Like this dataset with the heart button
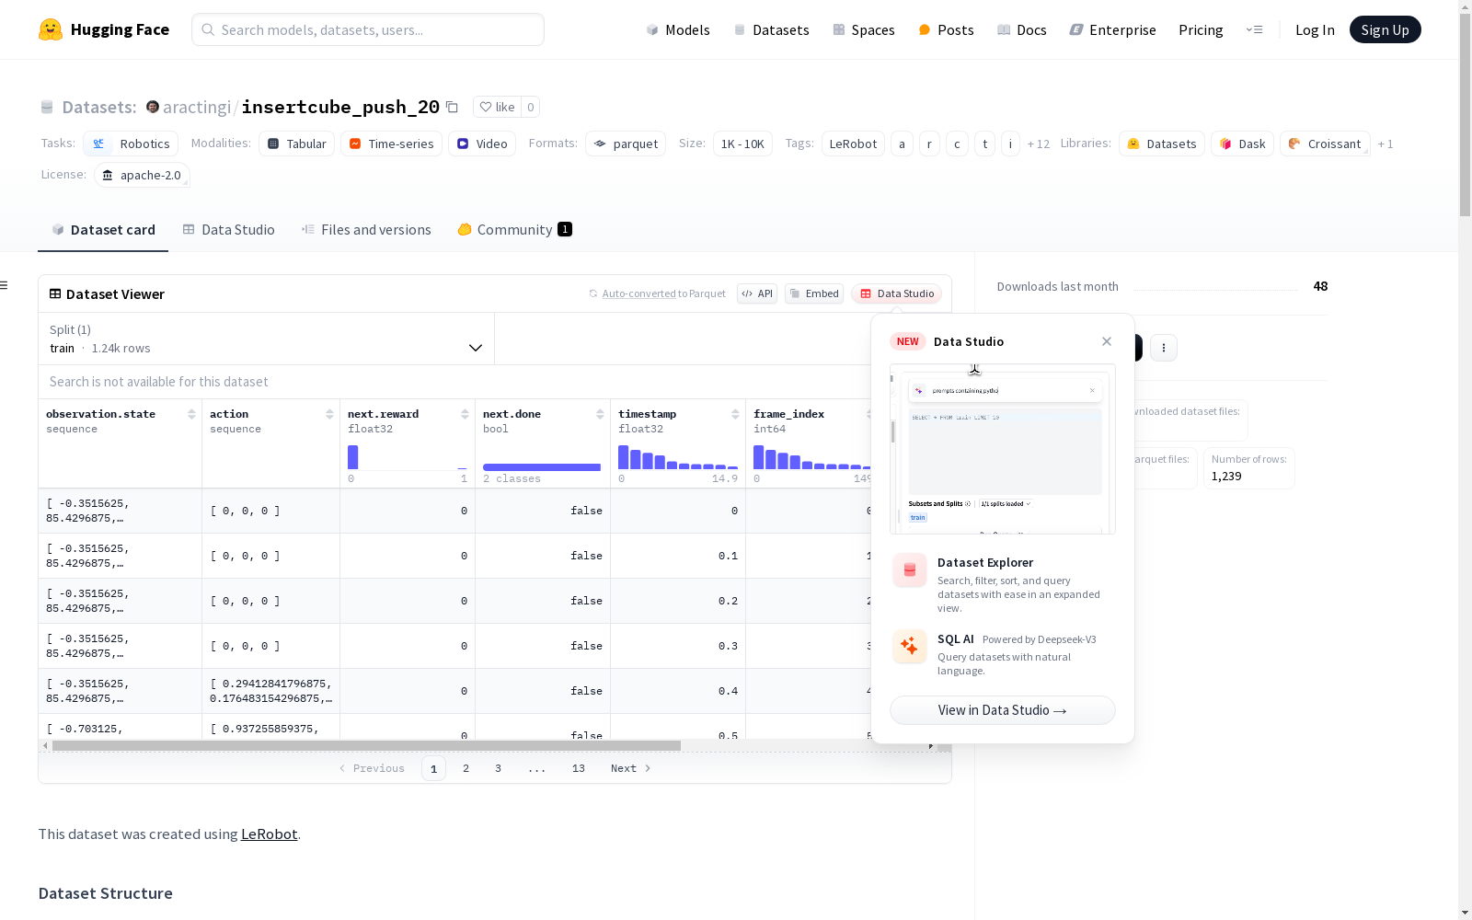The image size is (1472, 920). click(x=497, y=107)
